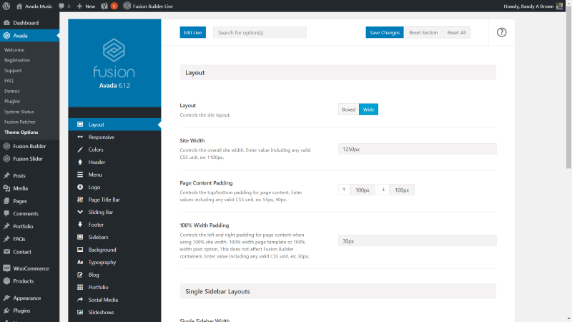
Task: Open FAQs menu in sidebar
Action: pos(19,239)
